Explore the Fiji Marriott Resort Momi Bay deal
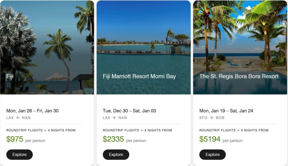The image size is (288, 166). [x=116, y=154]
